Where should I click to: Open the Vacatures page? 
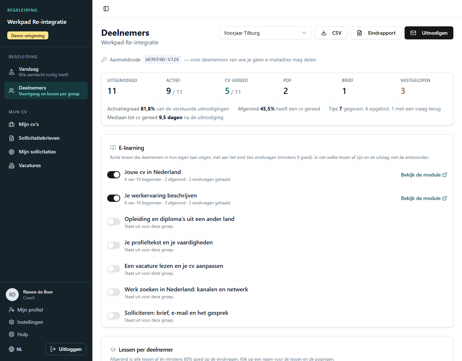point(46,166)
